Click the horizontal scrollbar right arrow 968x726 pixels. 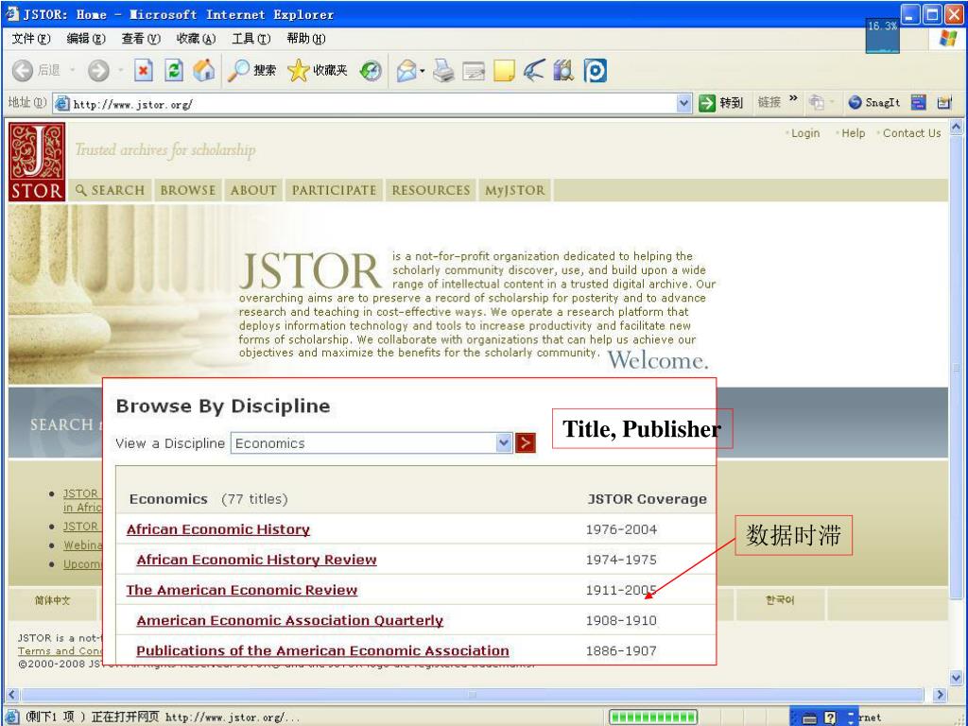pos(940,695)
